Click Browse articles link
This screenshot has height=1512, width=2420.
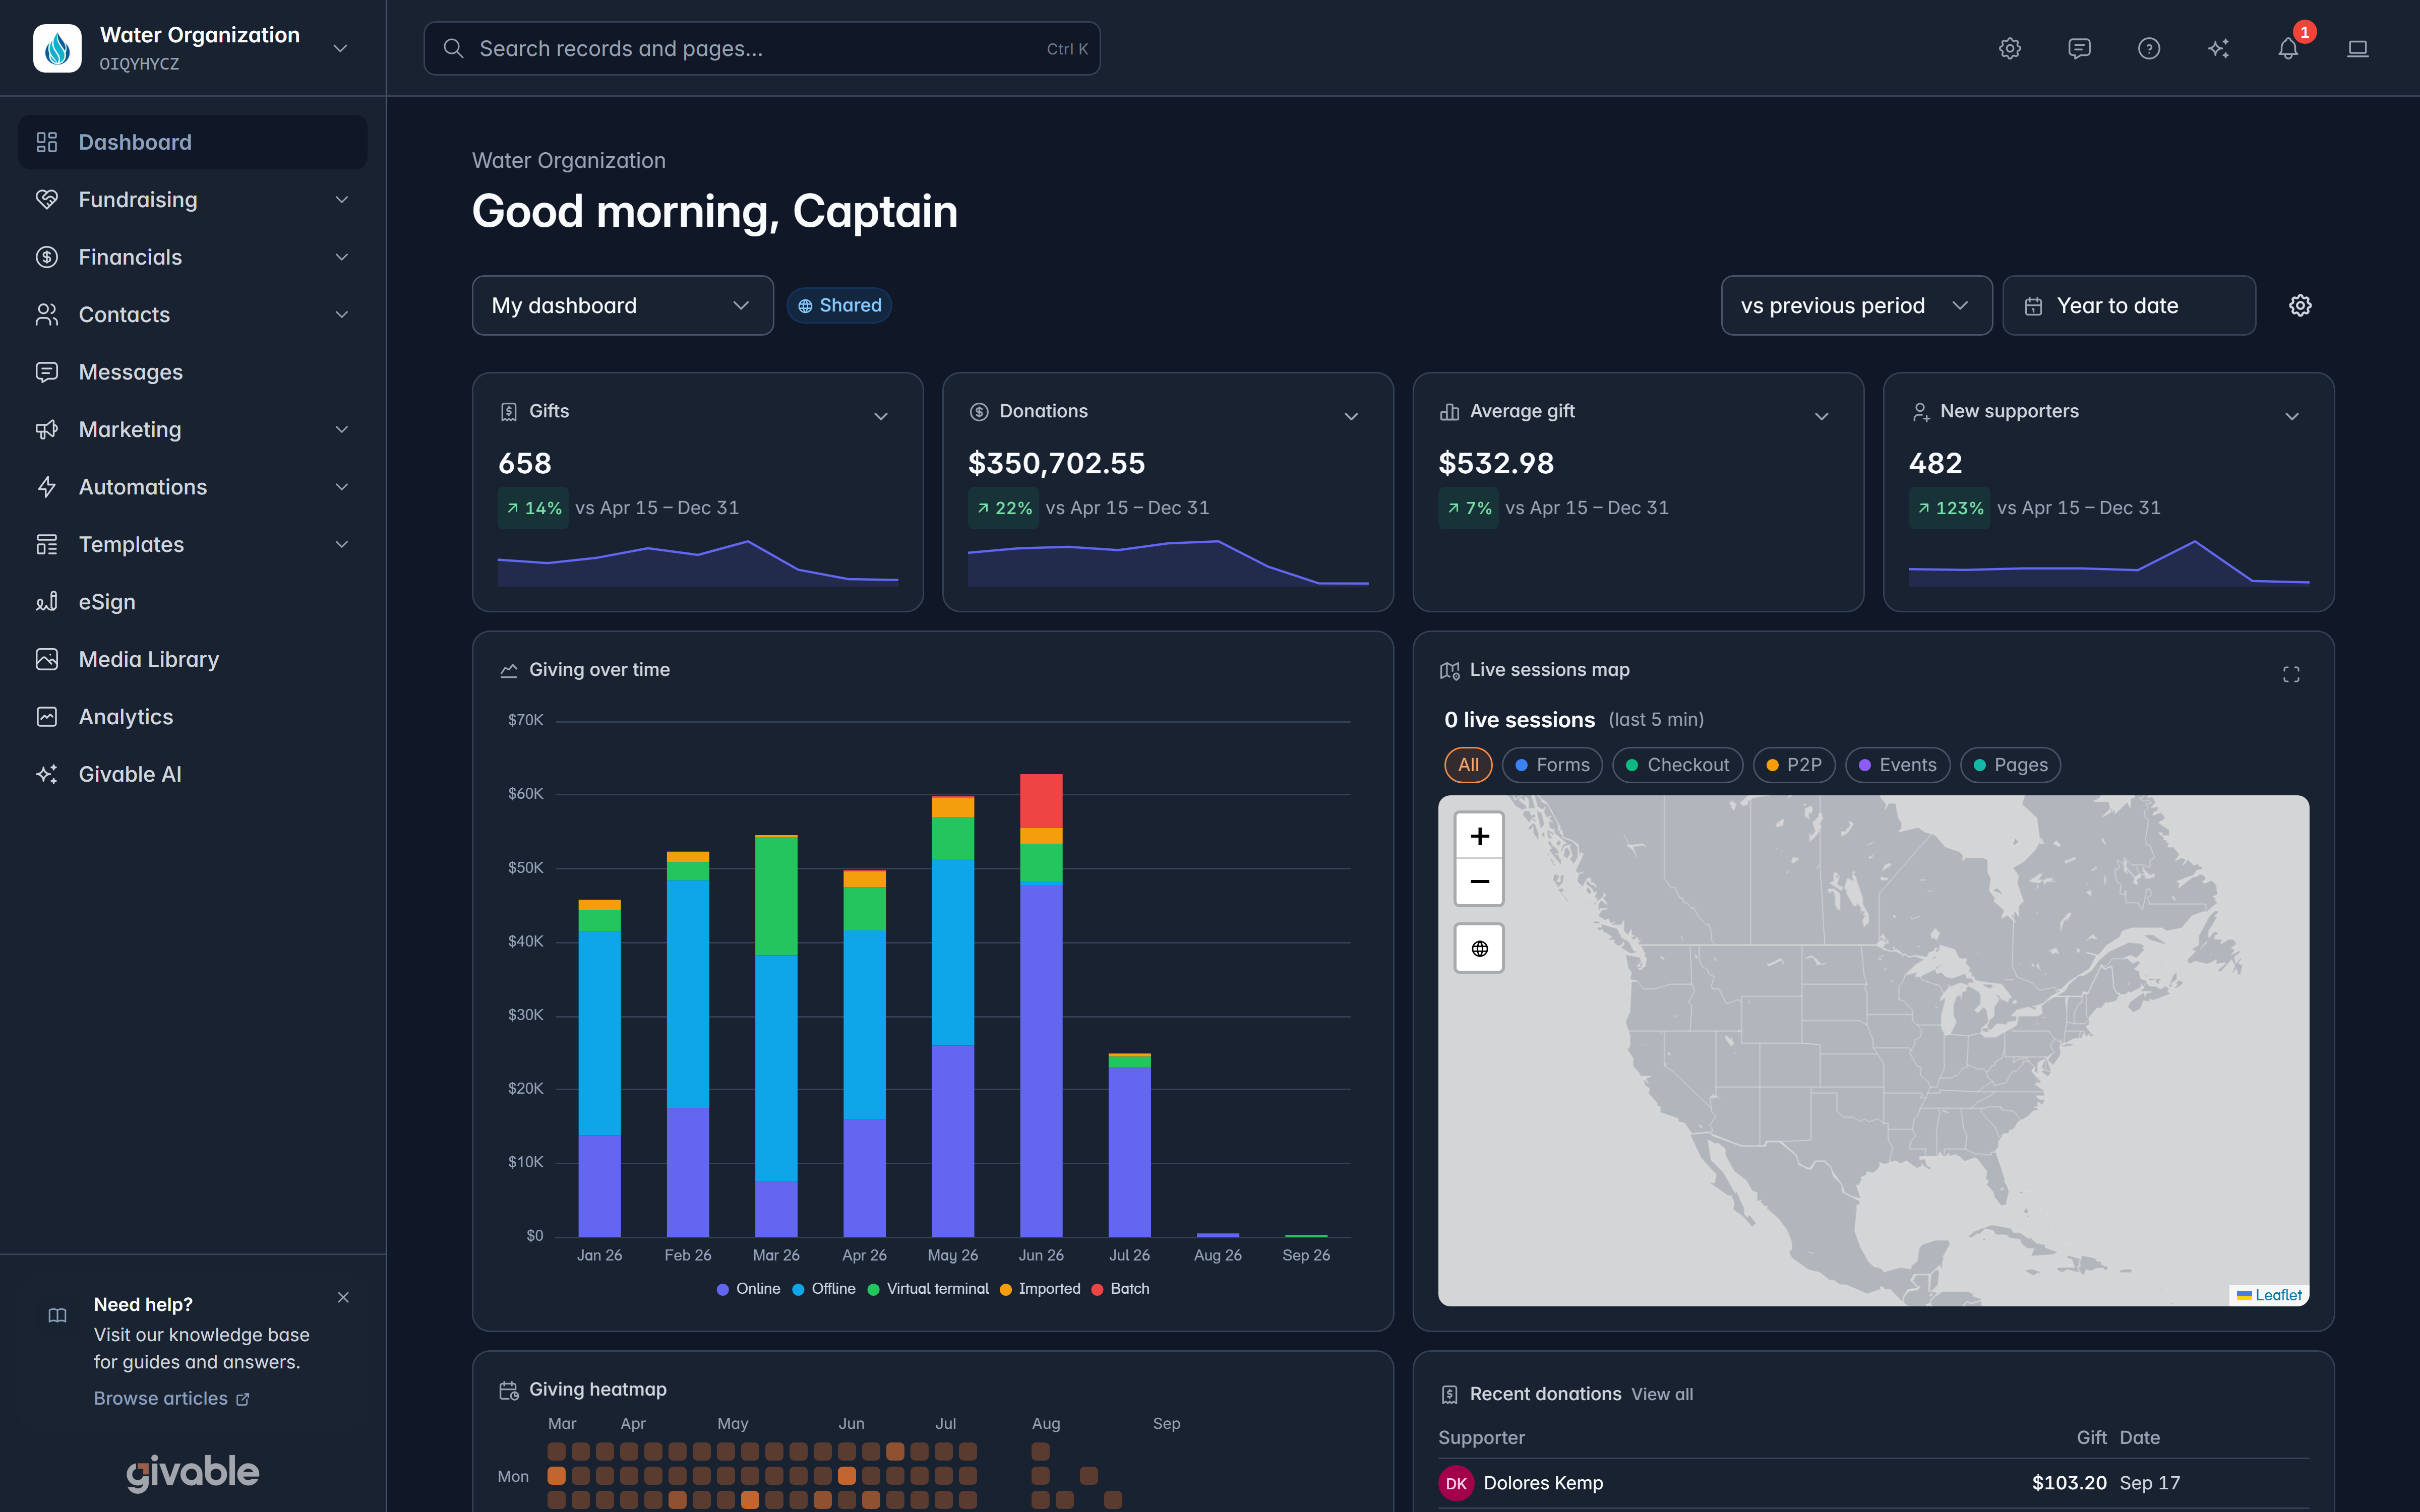coord(171,1398)
